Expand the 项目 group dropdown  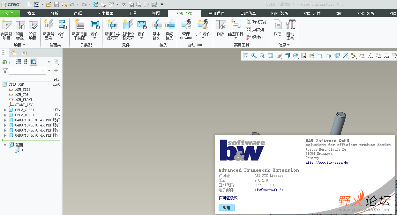pos(19,45)
